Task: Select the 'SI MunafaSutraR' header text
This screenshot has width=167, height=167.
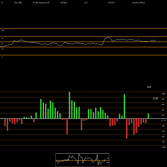Action: (x=41, y=3)
